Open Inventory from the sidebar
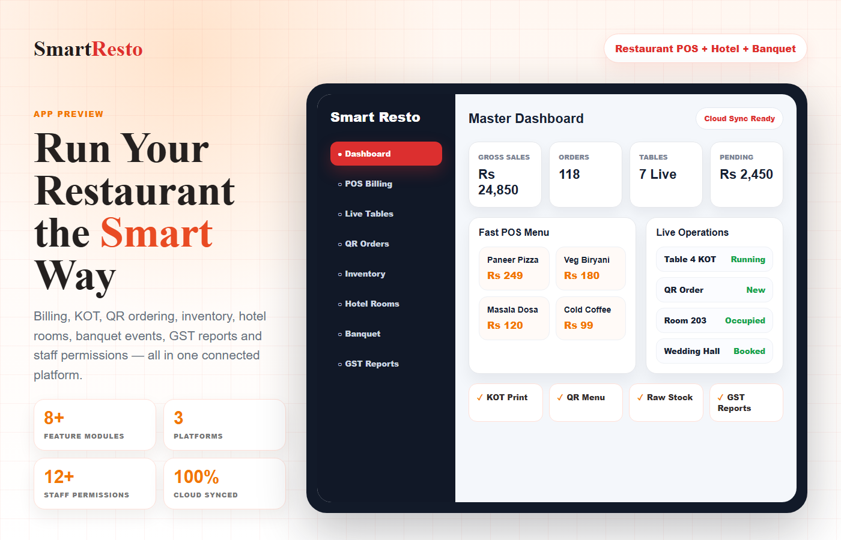 pos(386,274)
